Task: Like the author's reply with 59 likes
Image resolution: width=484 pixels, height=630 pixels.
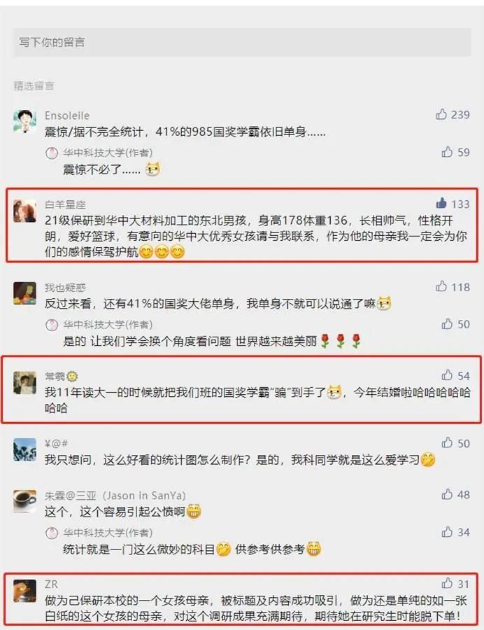Action: click(x=447, y=152)
